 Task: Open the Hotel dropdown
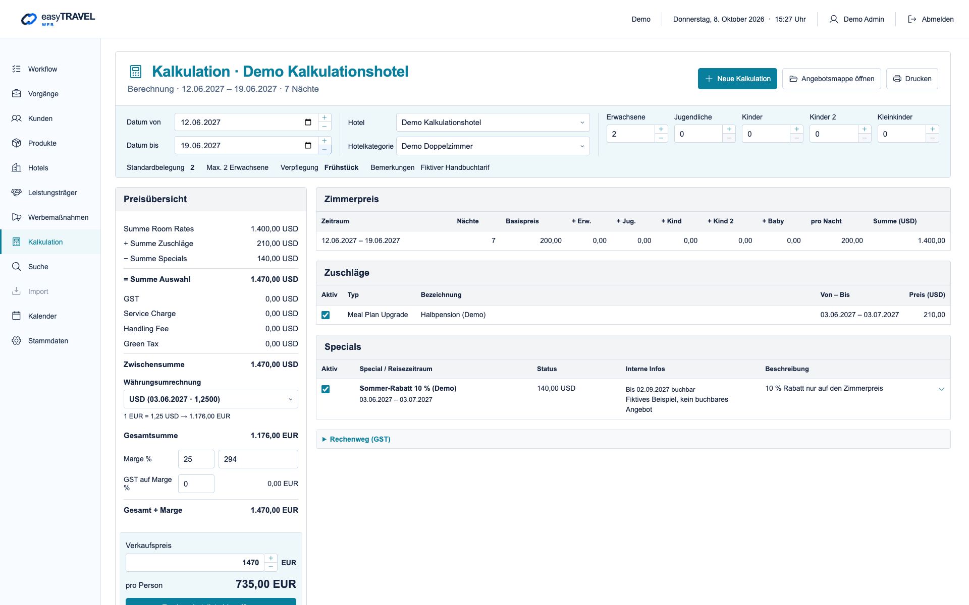pyautogui.click(x=493, y=123)
